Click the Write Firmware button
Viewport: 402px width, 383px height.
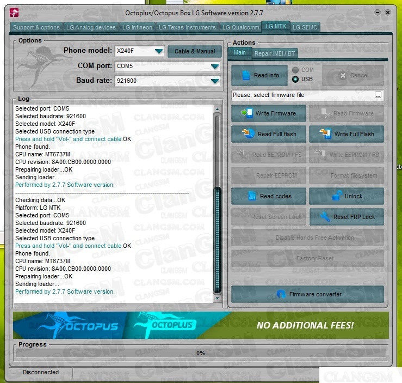(x=268, y=113)
